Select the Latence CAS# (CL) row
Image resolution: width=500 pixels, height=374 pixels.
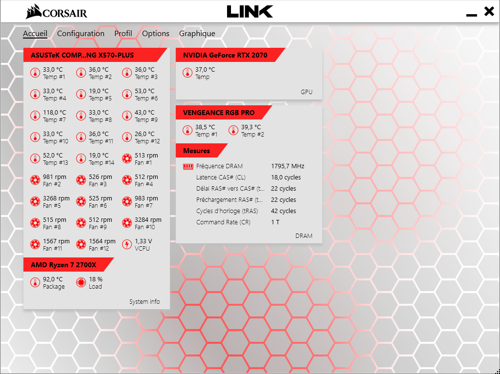[249, 177]
